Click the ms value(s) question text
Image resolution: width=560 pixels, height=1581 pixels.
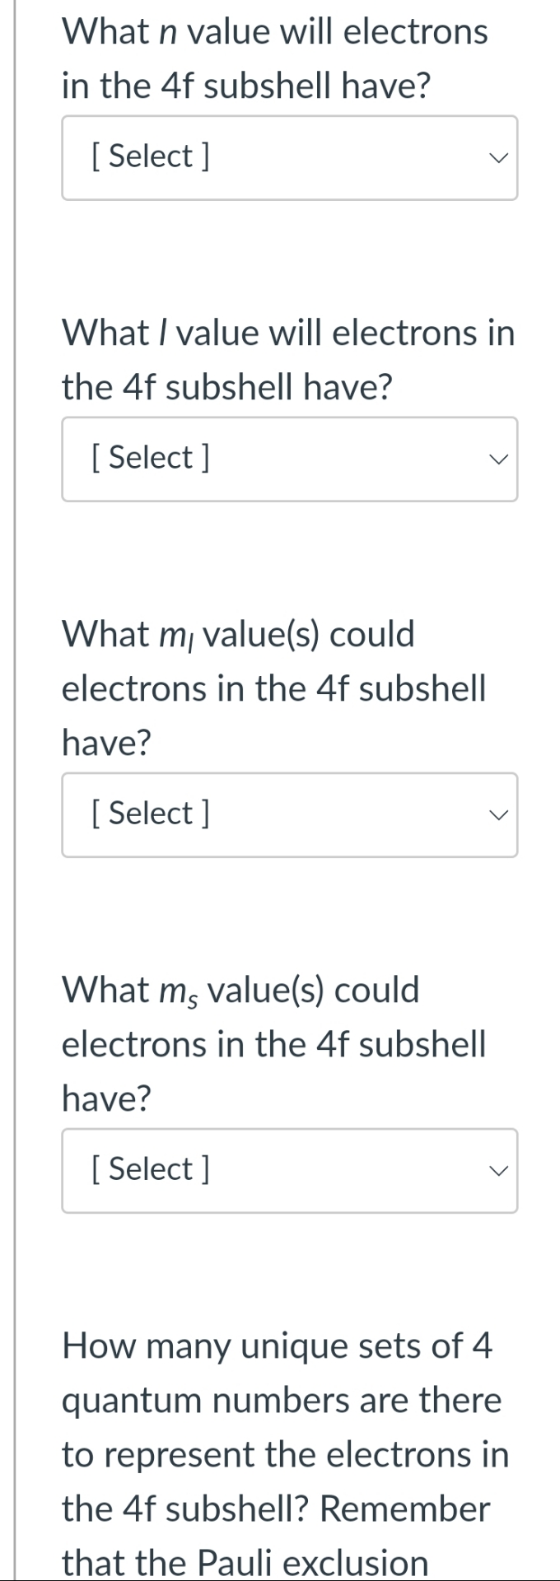point(272,1043)
